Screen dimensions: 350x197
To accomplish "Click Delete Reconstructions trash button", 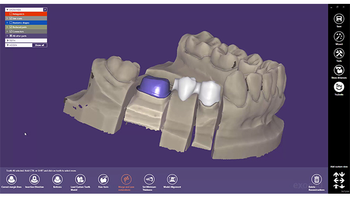I will (317, 179).
